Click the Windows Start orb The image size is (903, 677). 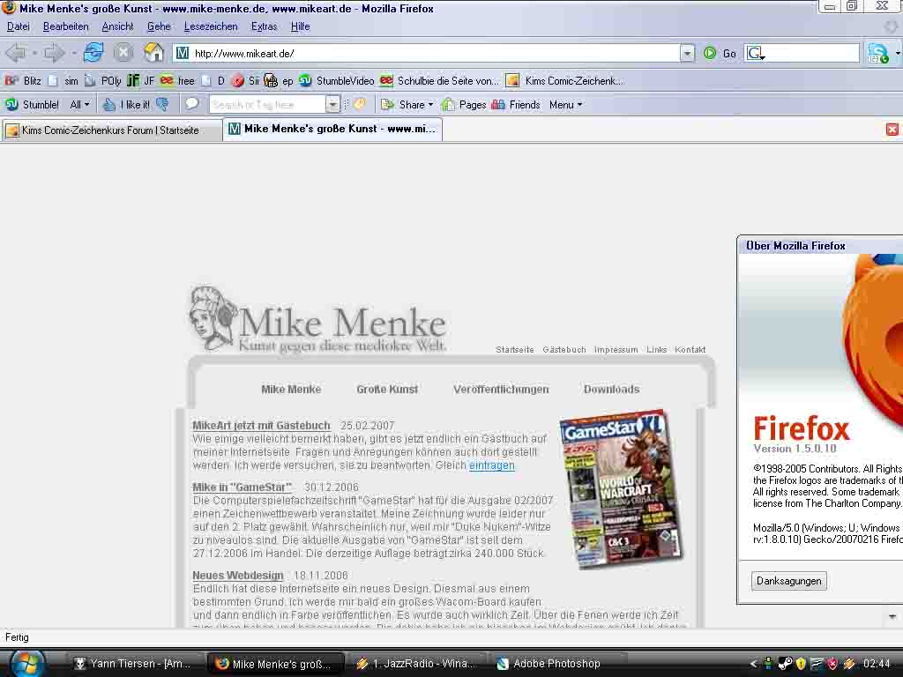click(27, 663)
